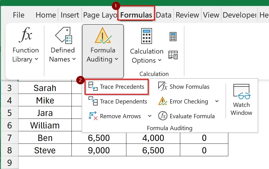Viewport: 269px width, 169px height.
Task: Open the Function Library fx icon
Action: point(25,35)
